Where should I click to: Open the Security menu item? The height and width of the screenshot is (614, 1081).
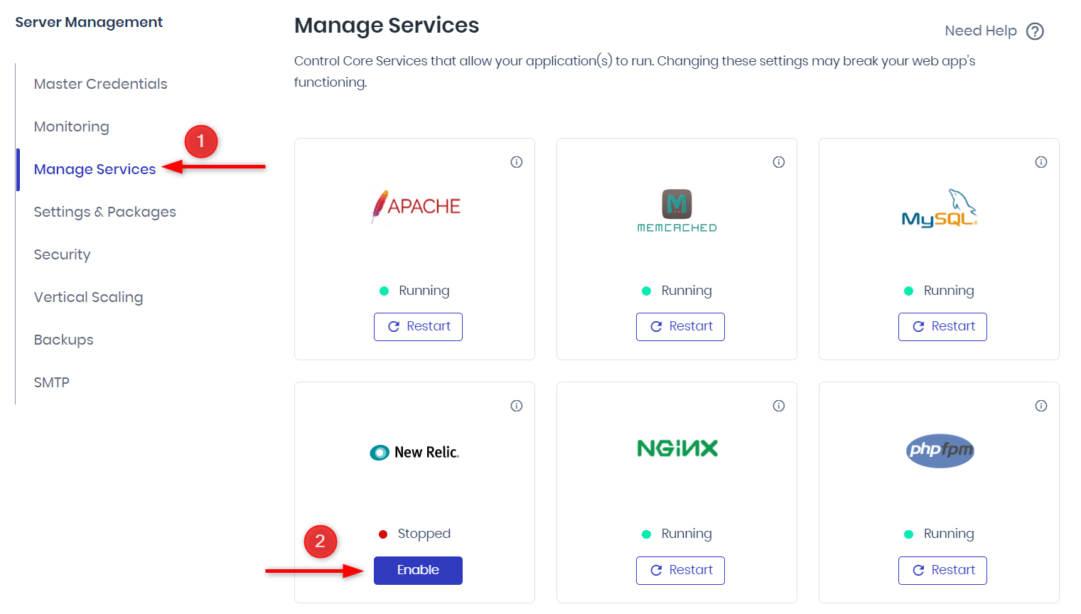[x=63, y=254]
